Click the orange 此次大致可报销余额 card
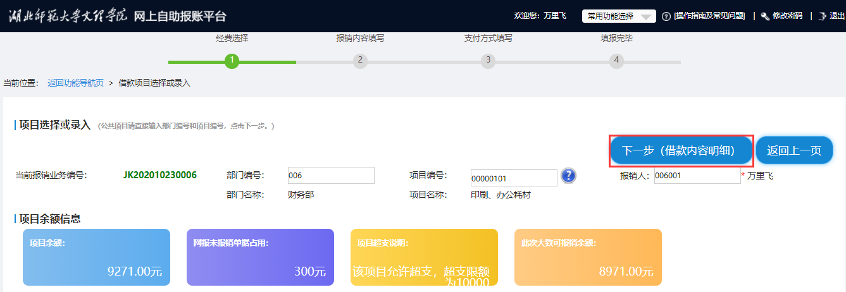Image resolution: width=846 pixels, height=292 pixels. tap(587, 257)
